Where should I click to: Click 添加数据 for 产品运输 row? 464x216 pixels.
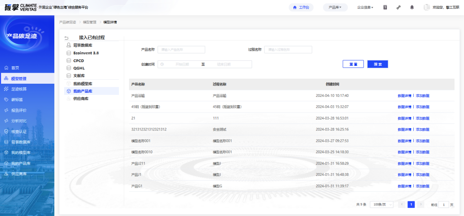pyautogui.click(x=423, y=96)
